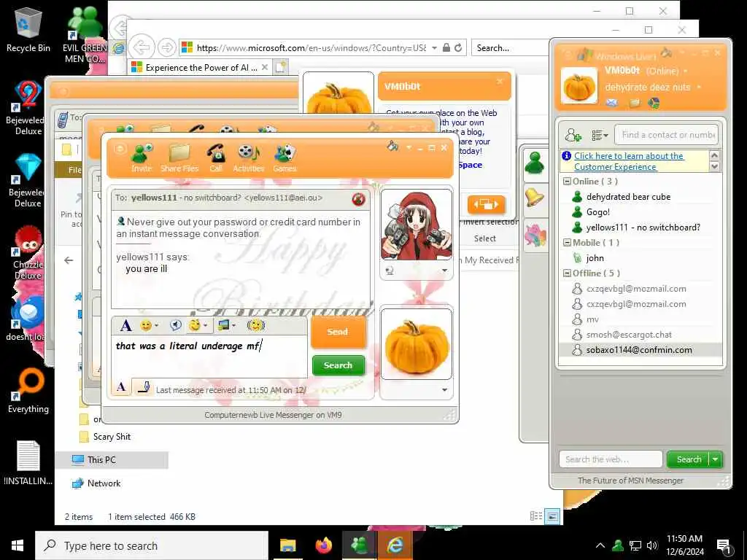Click the pumpkin display picture in chat window
Screen dimensions: 747x560
417,344
